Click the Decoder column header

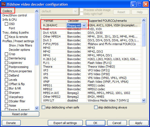coord(76,21)
